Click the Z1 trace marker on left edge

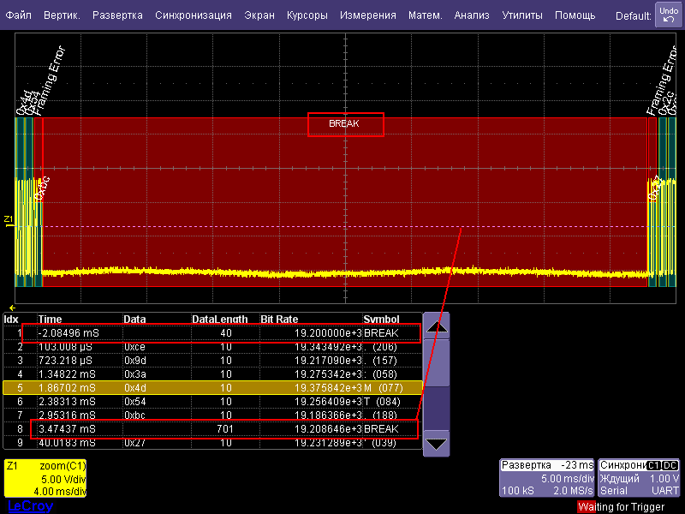tap(9, 221)
